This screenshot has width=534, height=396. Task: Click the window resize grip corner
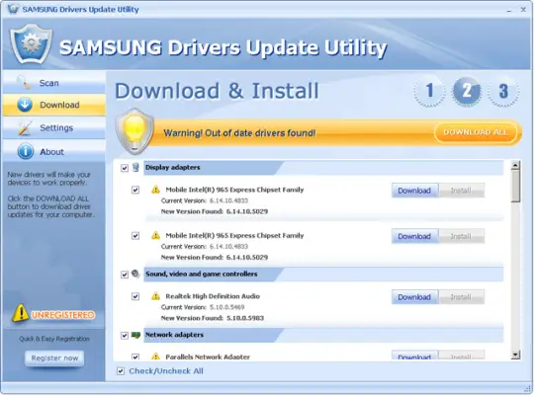tap(528, 389)
